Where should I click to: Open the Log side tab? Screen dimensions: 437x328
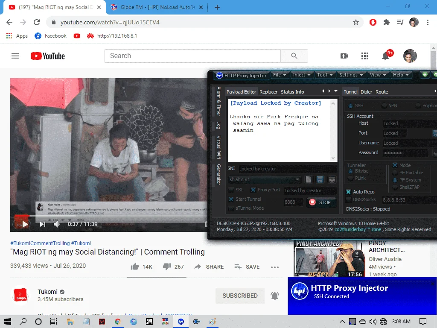(x=219, y=125)
